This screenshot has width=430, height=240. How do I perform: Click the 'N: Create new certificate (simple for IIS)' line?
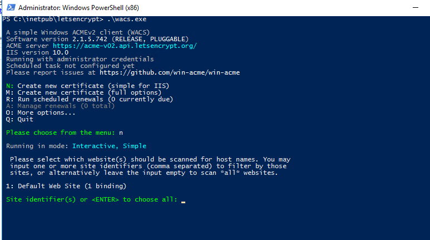87,86
